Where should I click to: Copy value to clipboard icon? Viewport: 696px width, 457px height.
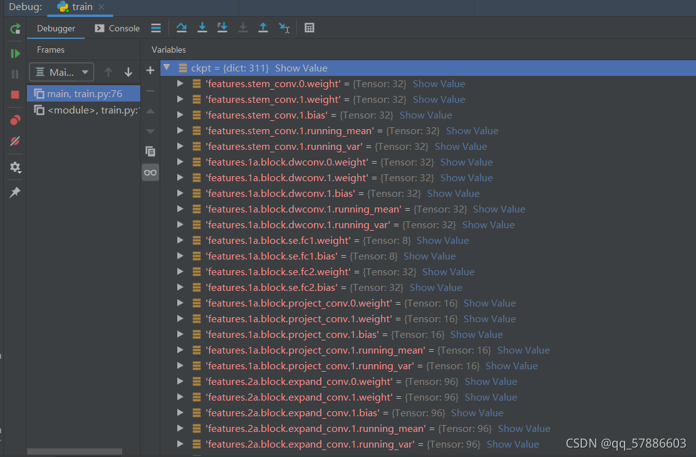(150, 152)
